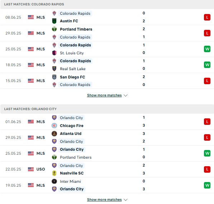Click the Nashville SC crest

click(54, 173)
